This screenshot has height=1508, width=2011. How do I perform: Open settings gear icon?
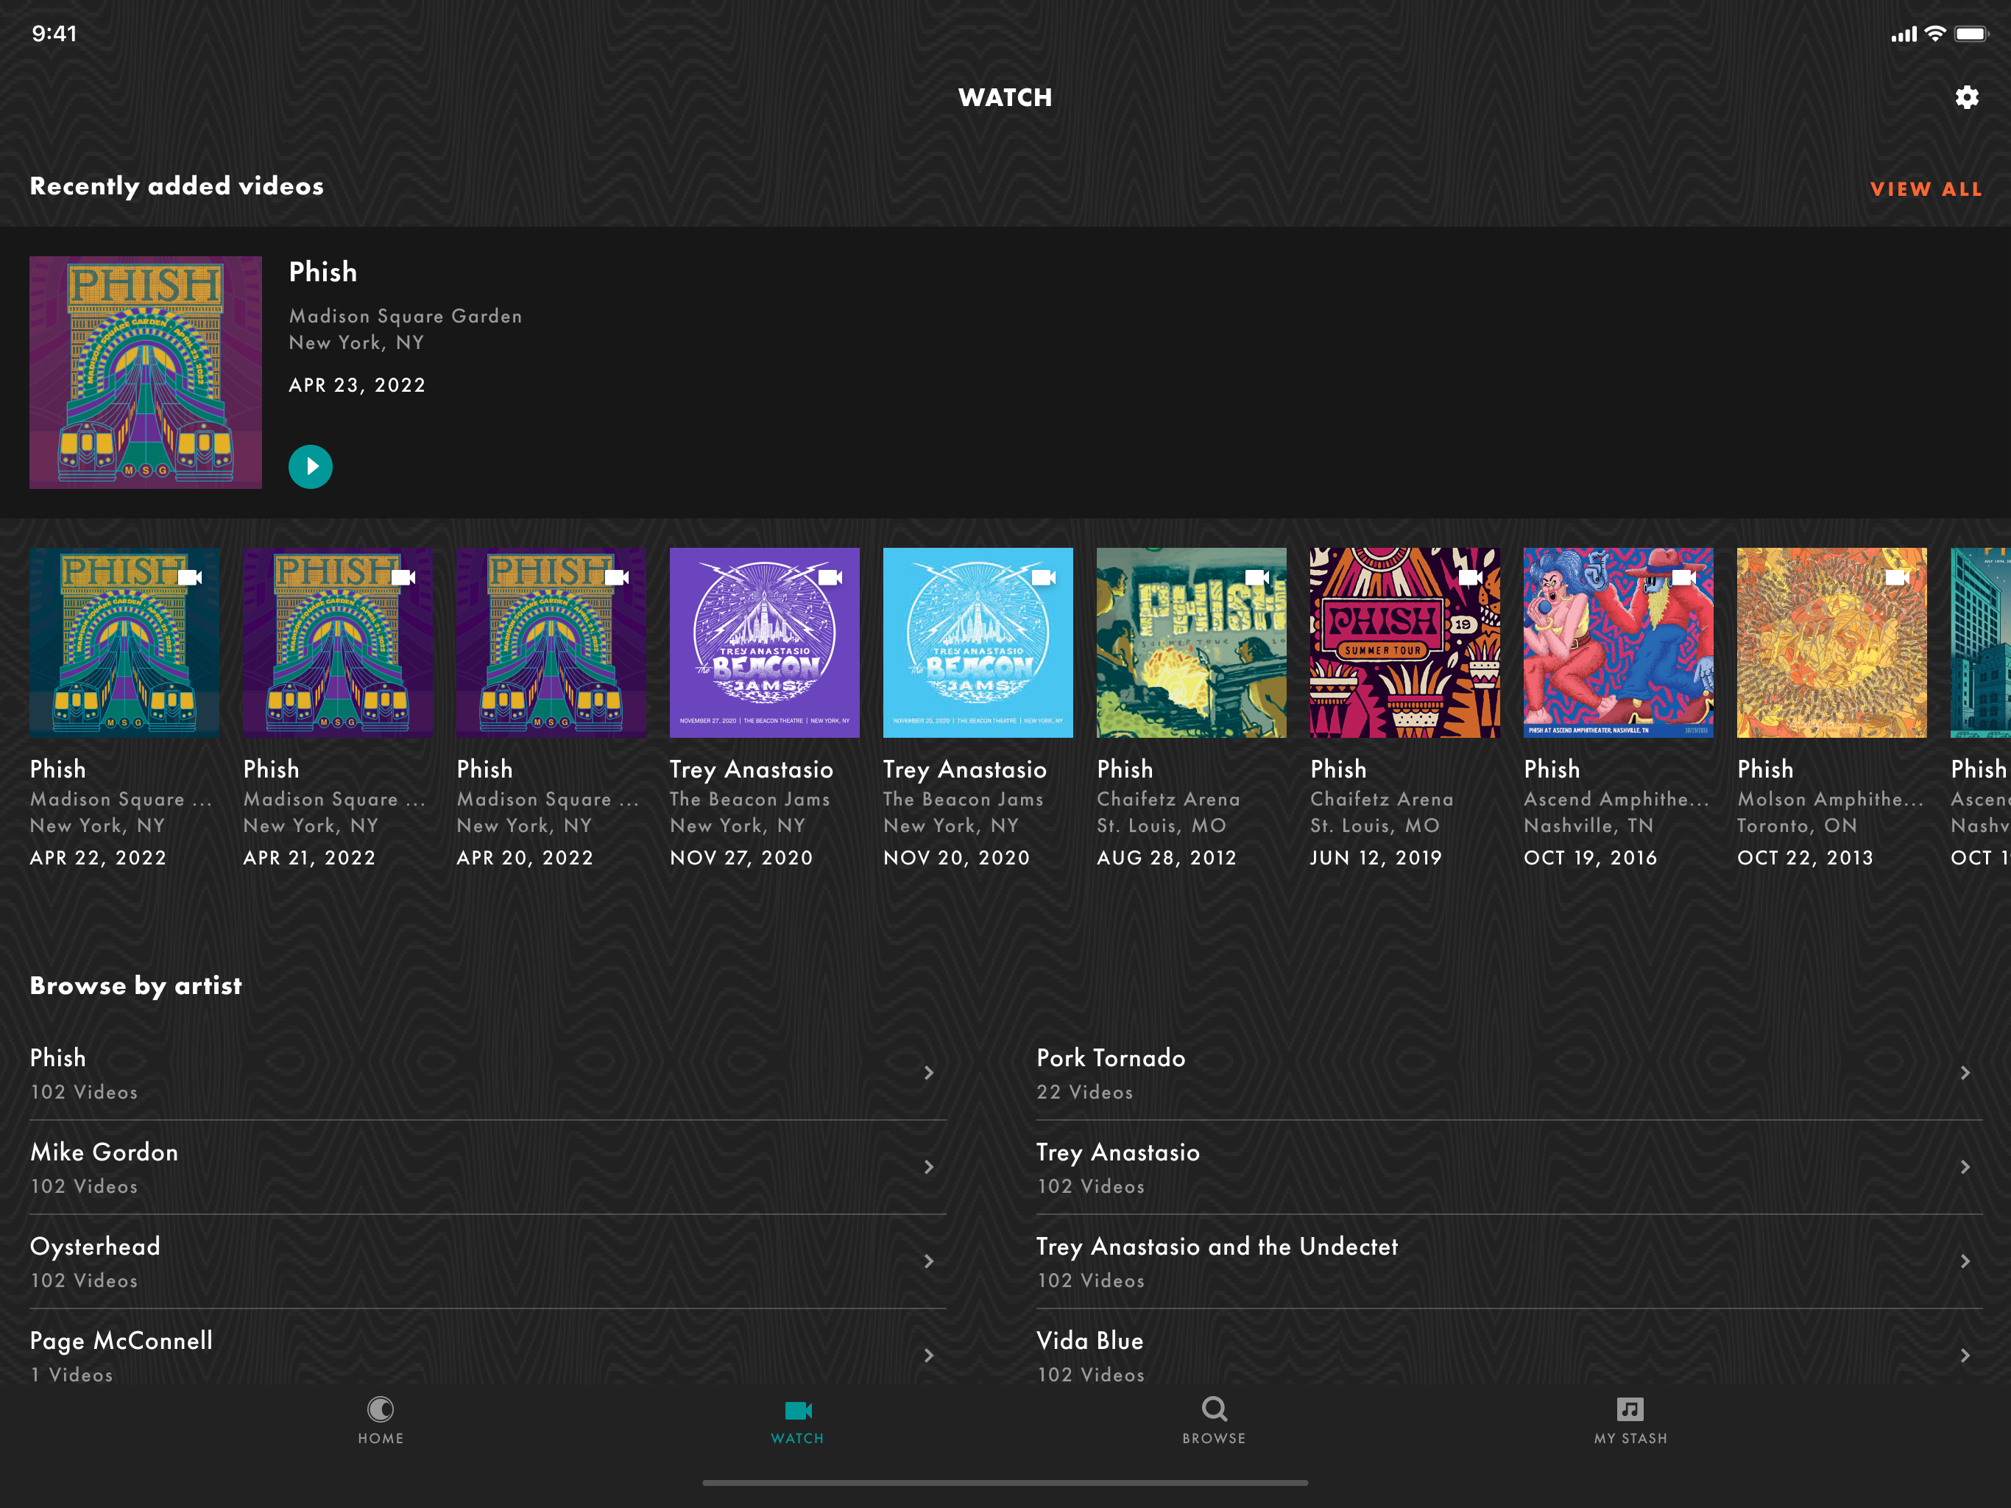point(1966,97)
